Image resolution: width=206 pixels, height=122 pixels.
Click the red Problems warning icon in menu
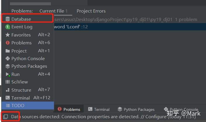point(8,43)
